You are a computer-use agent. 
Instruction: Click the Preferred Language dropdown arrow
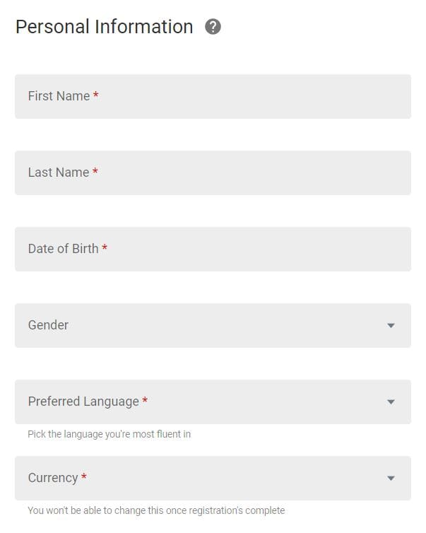tap(391, 402)
